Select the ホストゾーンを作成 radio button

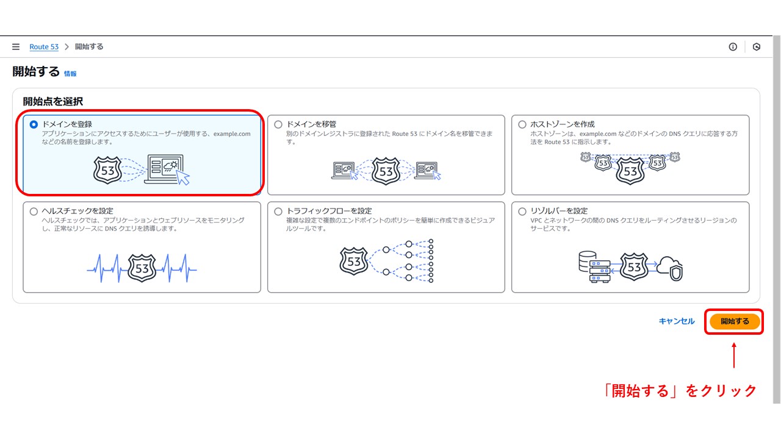pyautogui.click(x=522, y=124)
